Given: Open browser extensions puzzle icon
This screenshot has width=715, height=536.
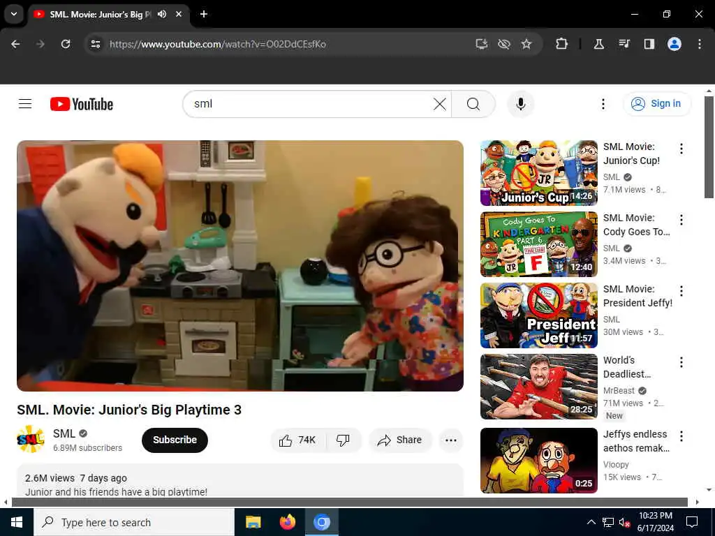Looking at the screenshot, I should (x=562, y=44).
